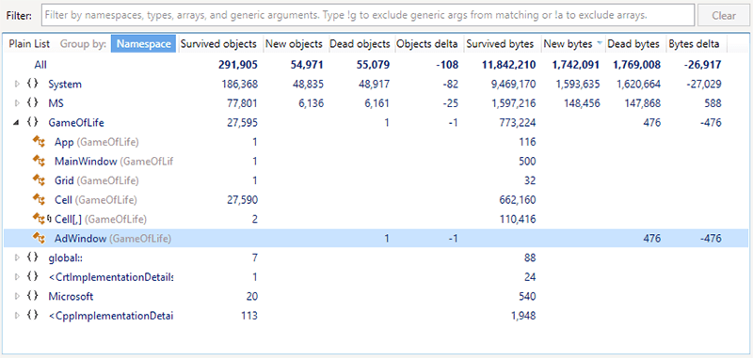The height and width of the screenshot is (358, 753).
Task: Click the New bytes sort arrow
Action: tap(599, 44)
